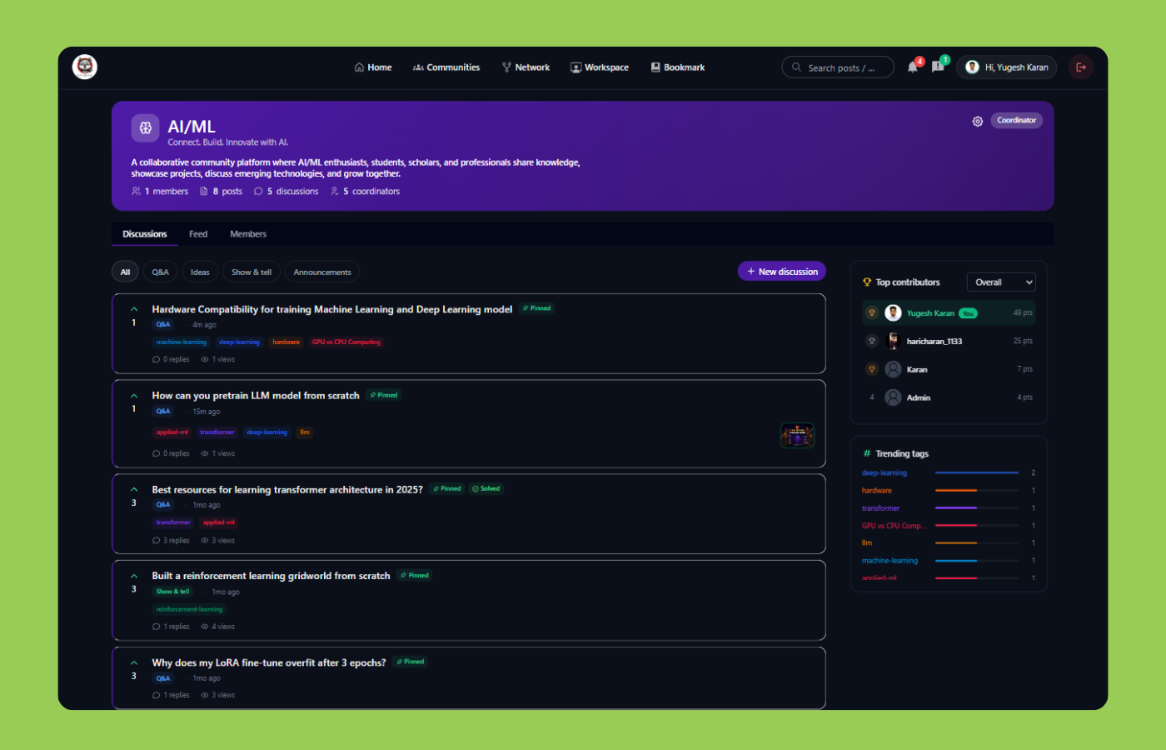Open Network in navbar
This screenshot has height=750, width=1166.
526,67
